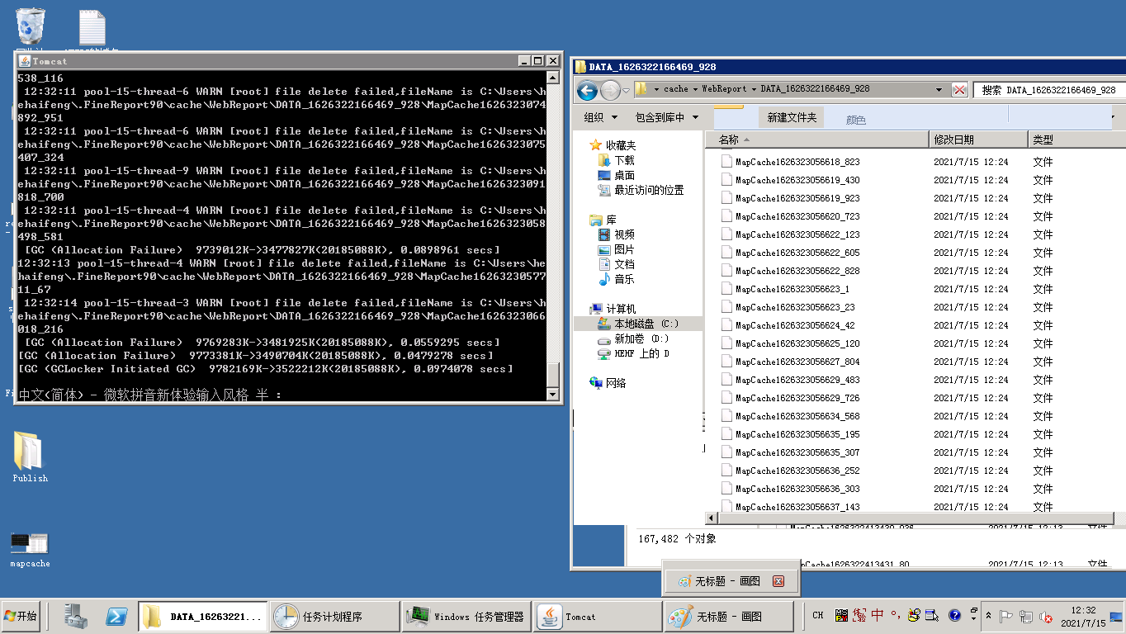
Task: Click 新建文件夹 in Explorer toolbar
Action: (x=792, y=117)
